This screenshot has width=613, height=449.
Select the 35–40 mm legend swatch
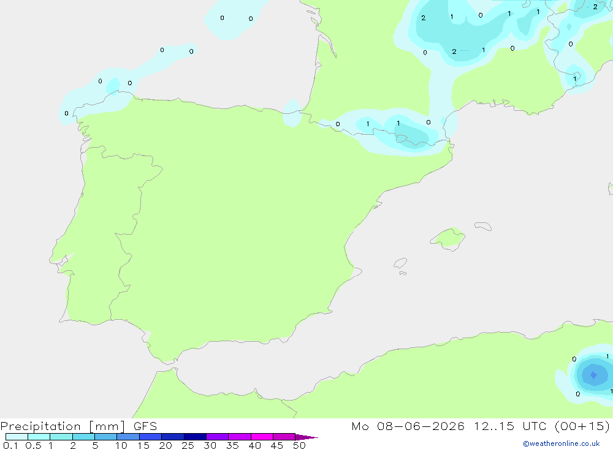pos(240,437)
